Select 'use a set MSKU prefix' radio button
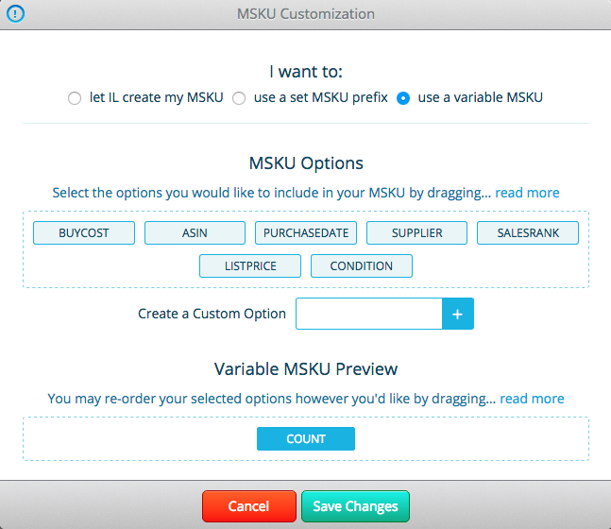The image size is (611, 529). 239,98
